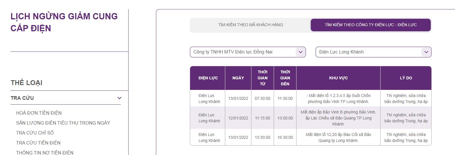455x155 pixels.
Task: Open SẢN LƯỢNG ĐIỆN TIÊU THỤ TRONG NGÀY link
Action: click(x=63, y=123)
